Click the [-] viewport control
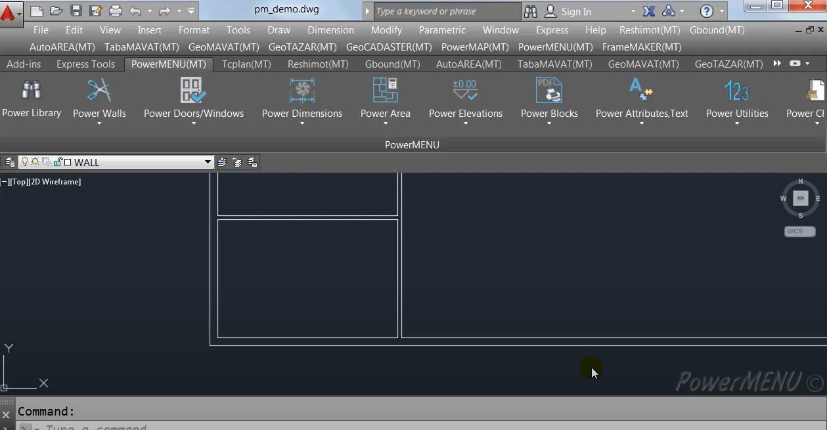 [5, 182]
